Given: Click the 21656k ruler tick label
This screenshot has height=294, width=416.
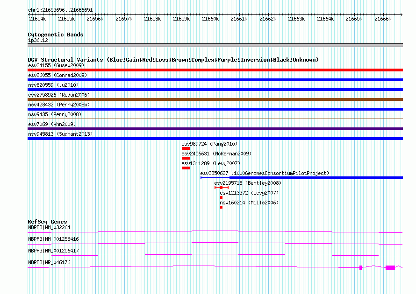Looking at the screenshot, I should (95, 19).
